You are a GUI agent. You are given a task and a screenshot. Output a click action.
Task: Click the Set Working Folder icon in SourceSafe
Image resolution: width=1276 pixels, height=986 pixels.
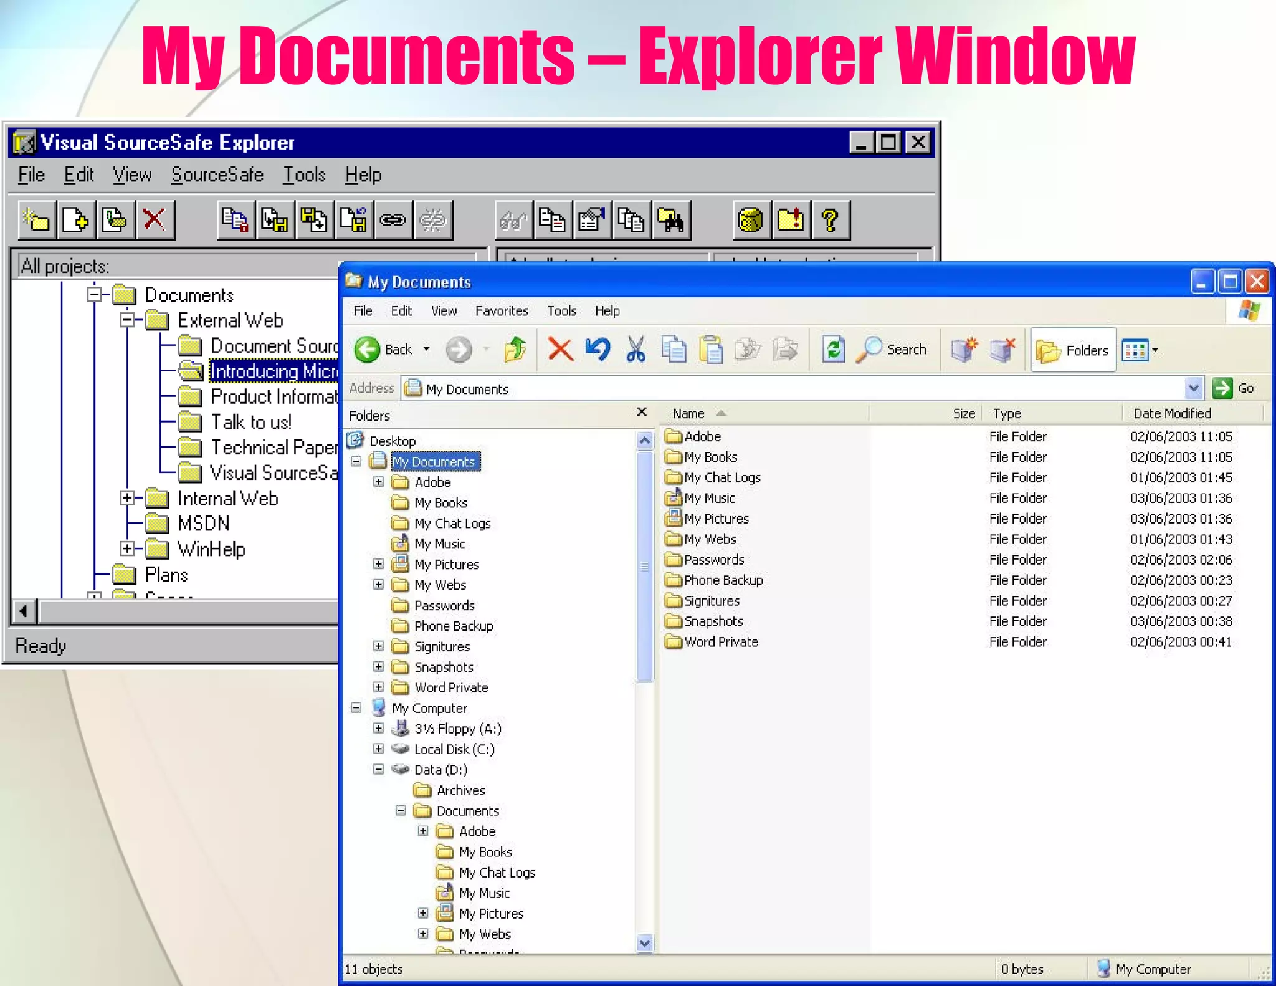[x=751, y=220]
